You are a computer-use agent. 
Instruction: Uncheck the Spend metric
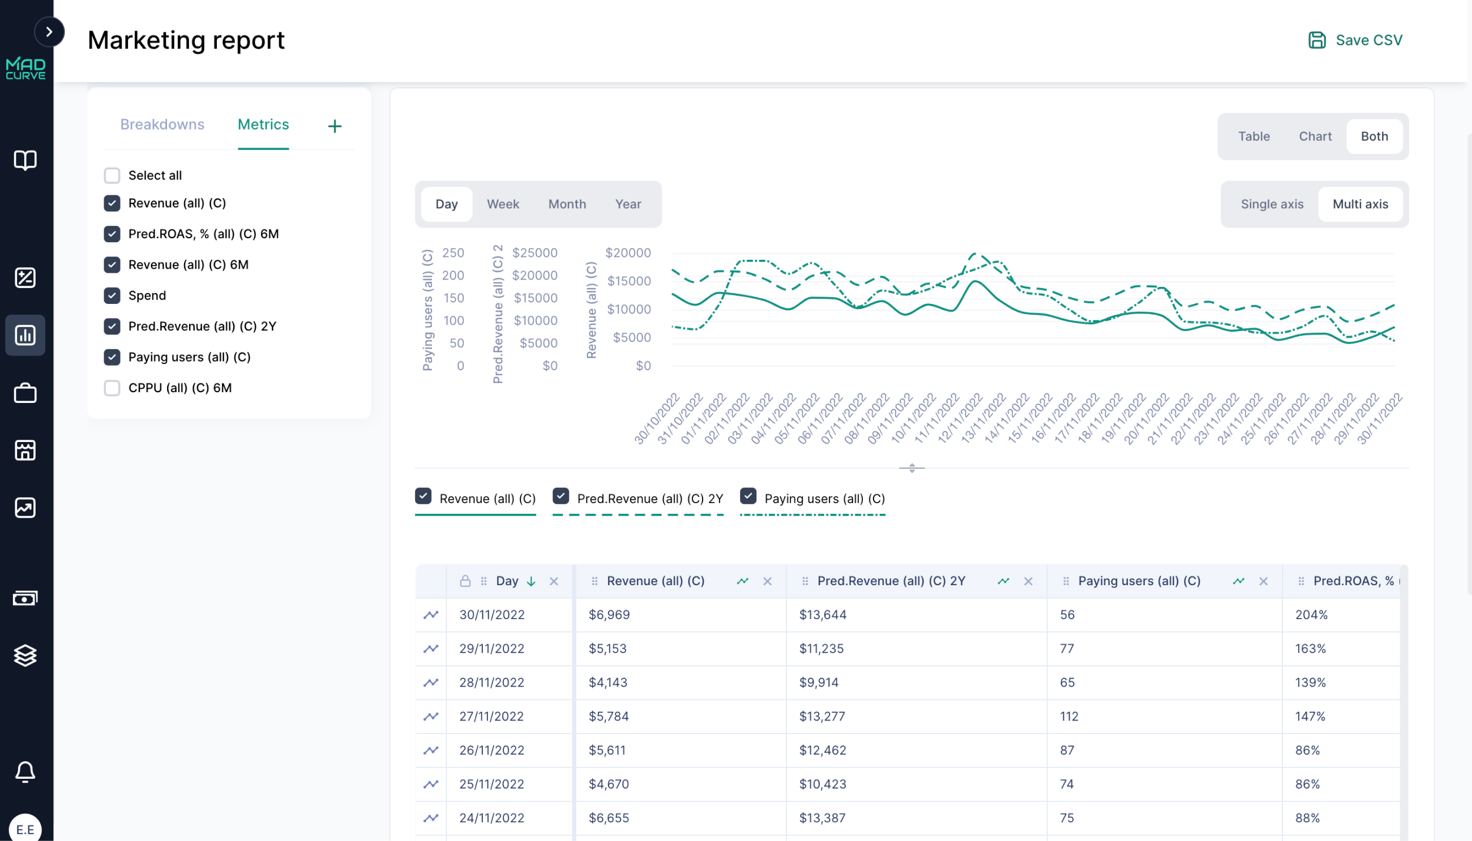[x=112, y=295]
